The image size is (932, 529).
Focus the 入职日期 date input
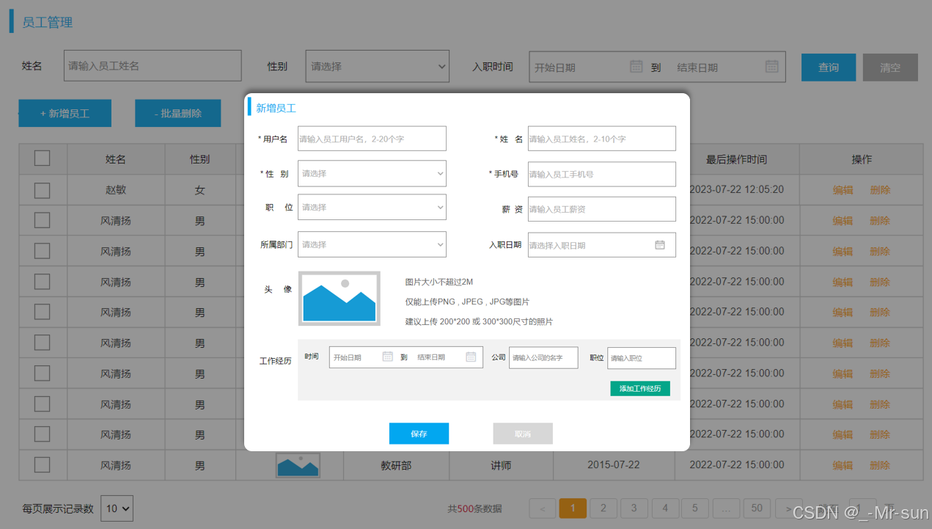(x=602, y=245)
